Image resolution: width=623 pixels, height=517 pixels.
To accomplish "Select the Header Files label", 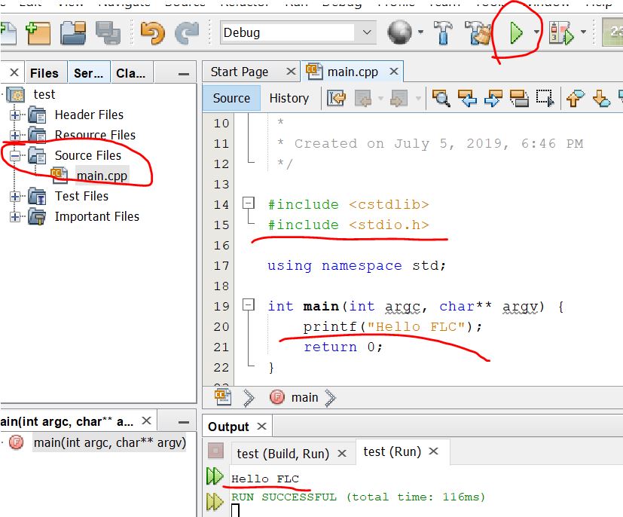I will tap(89, 115).
